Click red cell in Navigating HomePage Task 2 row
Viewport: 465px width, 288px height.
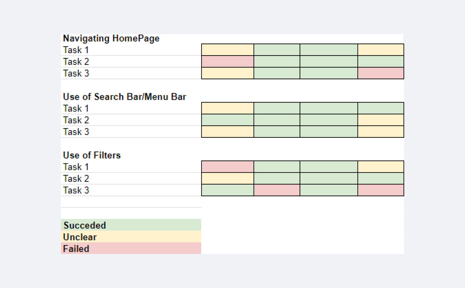pyautogui.click(x=228, y=62)
